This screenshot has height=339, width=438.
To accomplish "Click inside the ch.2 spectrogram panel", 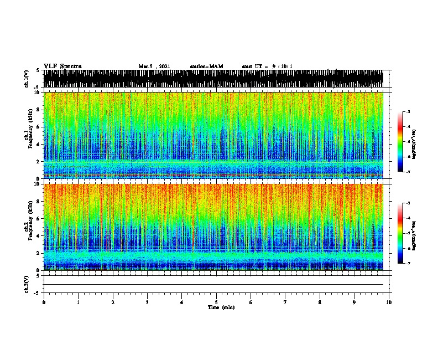I will [213, 227].
